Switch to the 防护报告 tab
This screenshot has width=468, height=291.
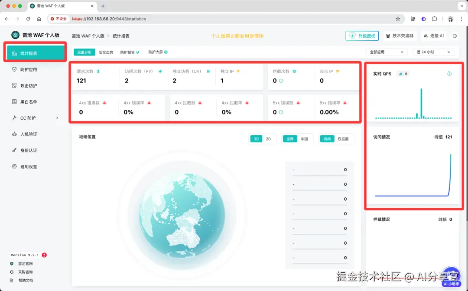(130, 52)
